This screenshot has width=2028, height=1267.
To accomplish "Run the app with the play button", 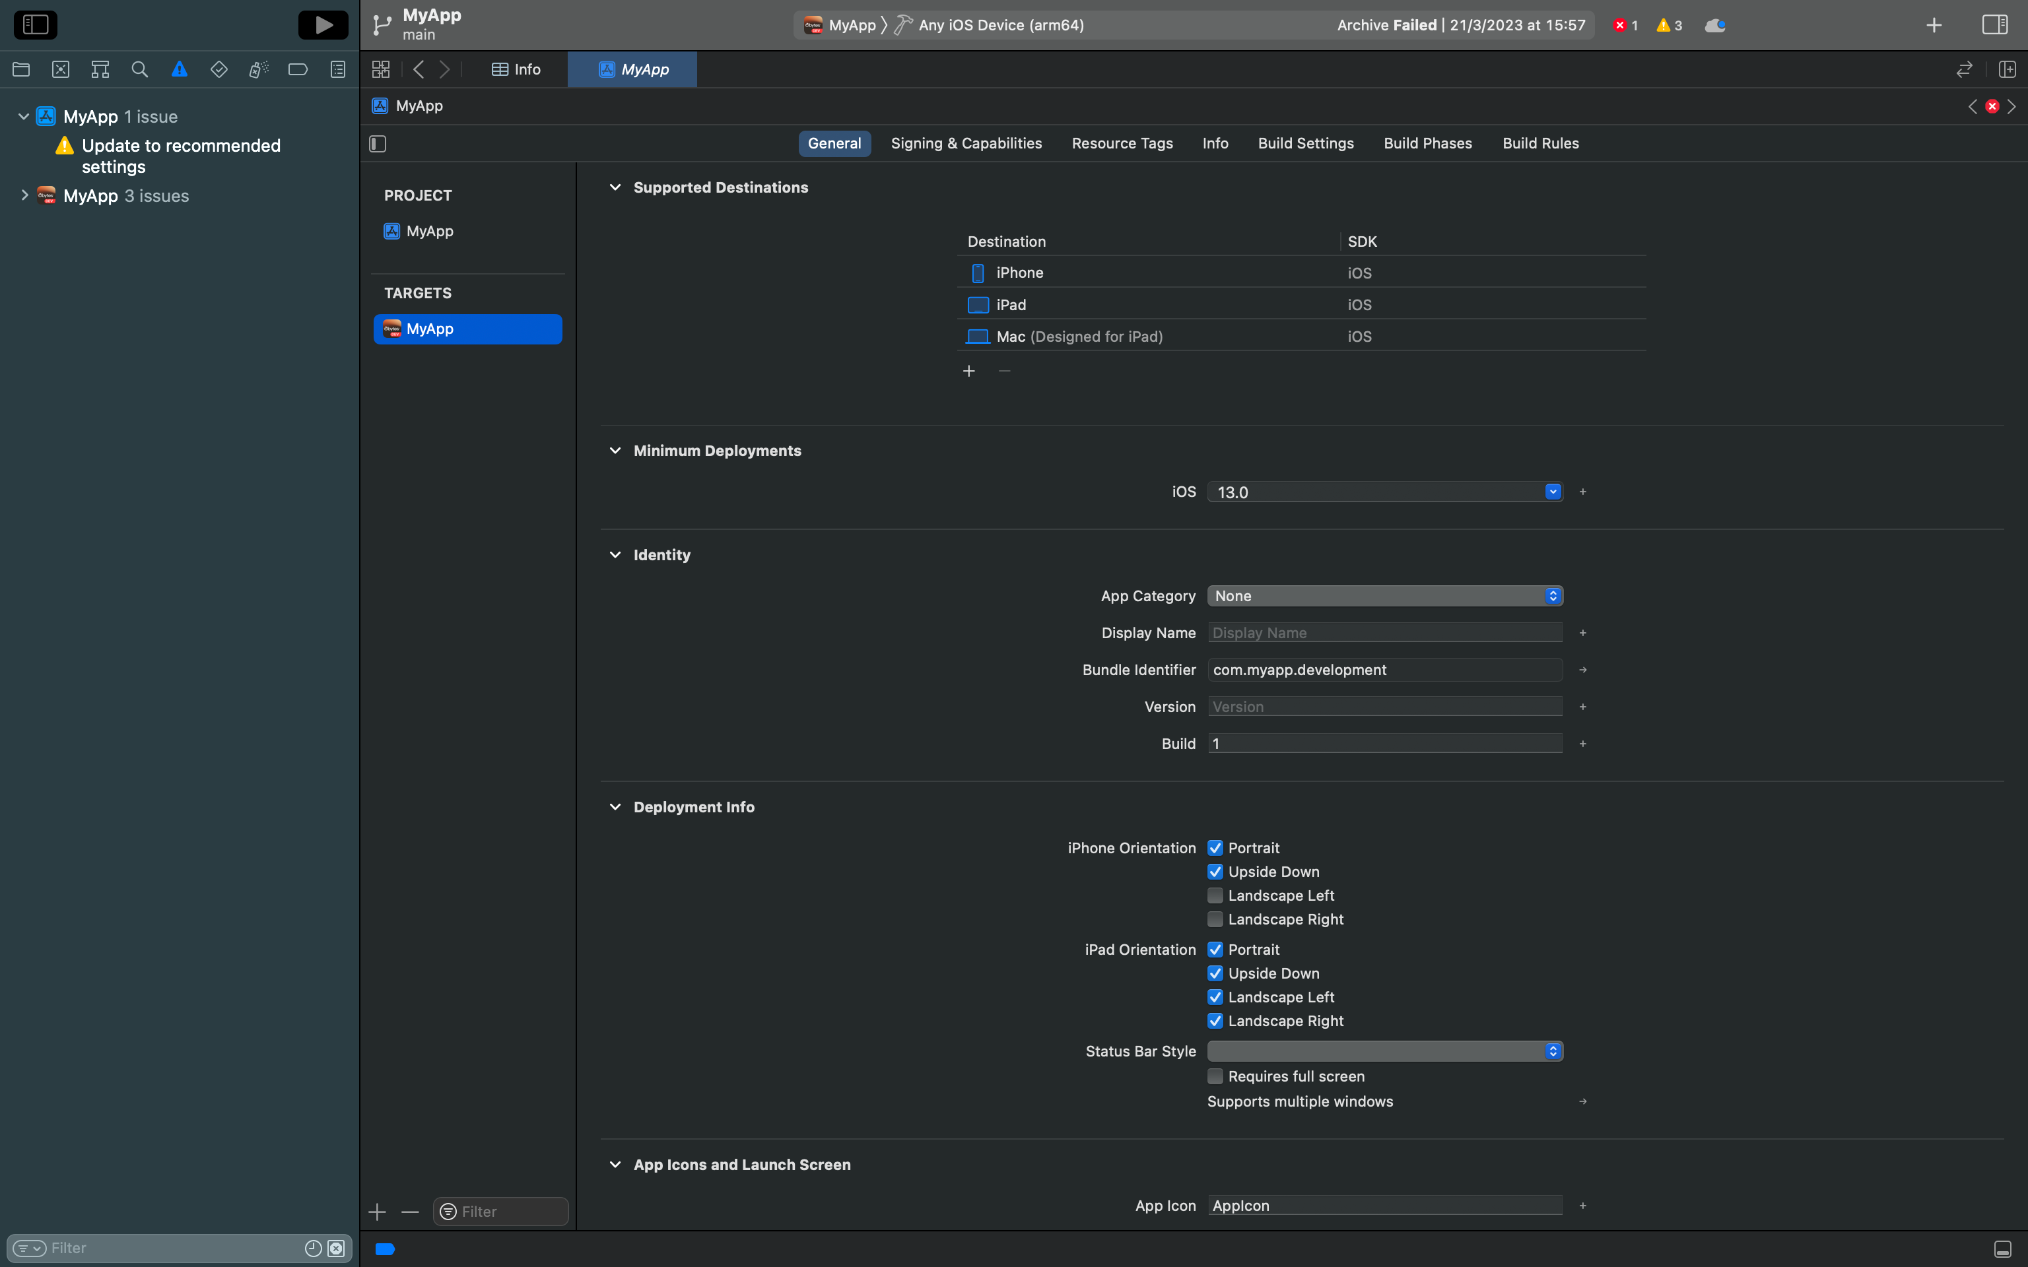I will pyautogui.click(x=323, y=25).
